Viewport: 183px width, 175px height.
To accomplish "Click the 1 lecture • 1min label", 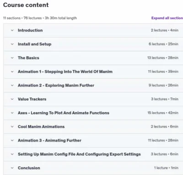I will pyautogui.click(x=166, y=168).
